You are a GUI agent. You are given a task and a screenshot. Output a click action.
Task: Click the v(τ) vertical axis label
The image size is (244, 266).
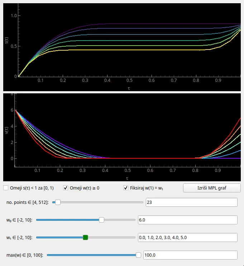(6, 130)
